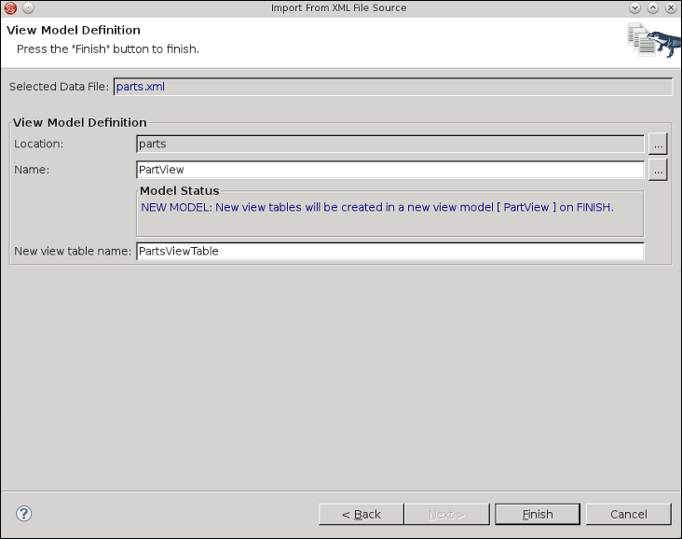Open the window menu button beside app icon
The image size is (682, 539).
coord(28,8)
